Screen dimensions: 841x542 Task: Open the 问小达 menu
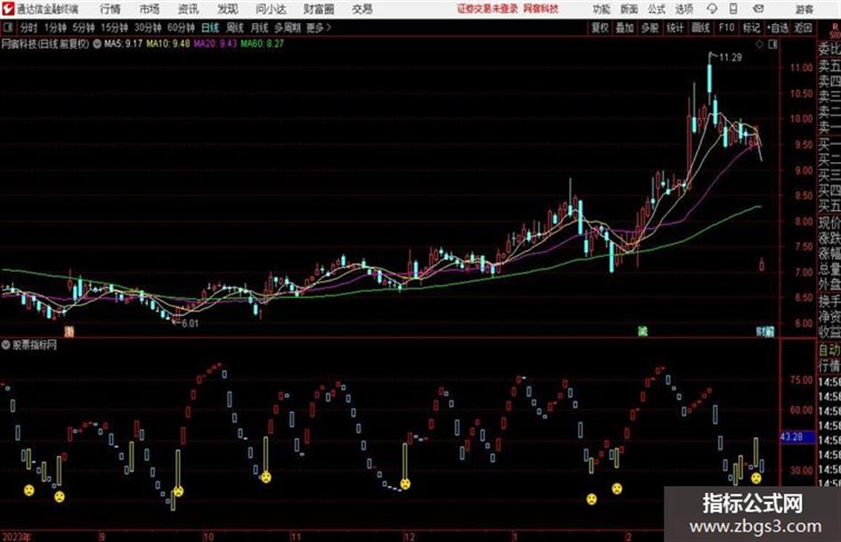tap(271, 9)
